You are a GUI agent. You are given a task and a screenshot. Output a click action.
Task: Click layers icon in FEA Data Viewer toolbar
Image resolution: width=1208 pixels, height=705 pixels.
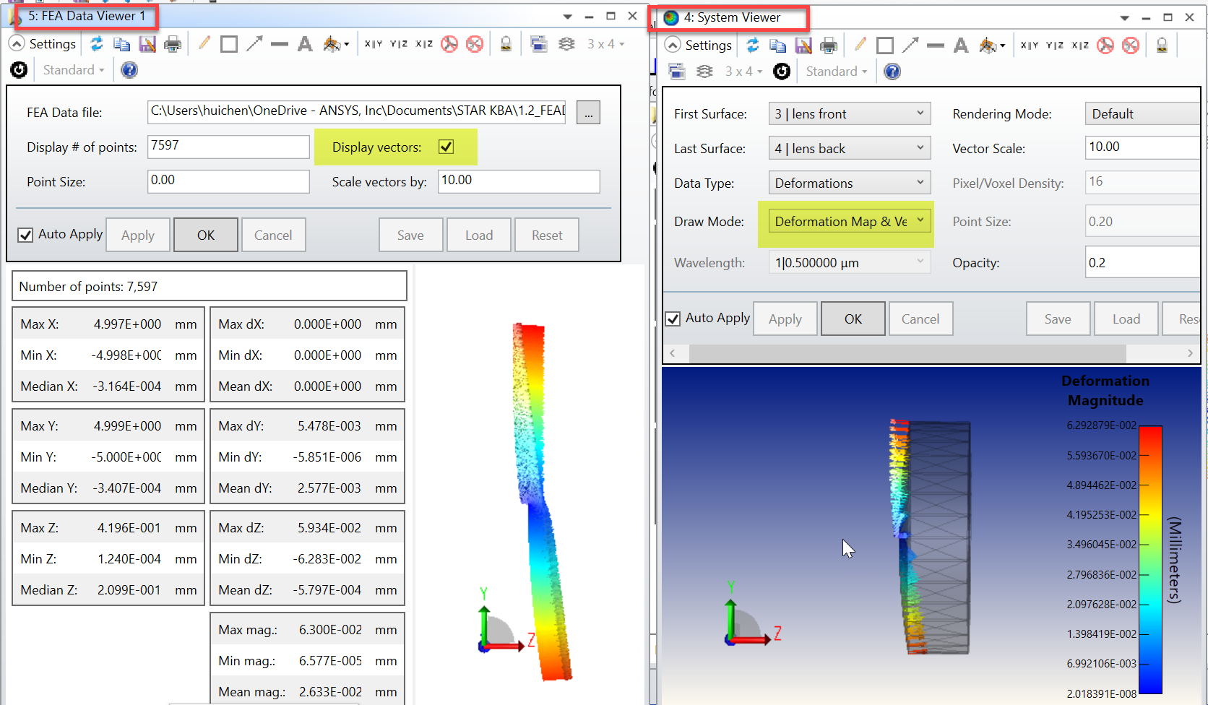point(567,44)
